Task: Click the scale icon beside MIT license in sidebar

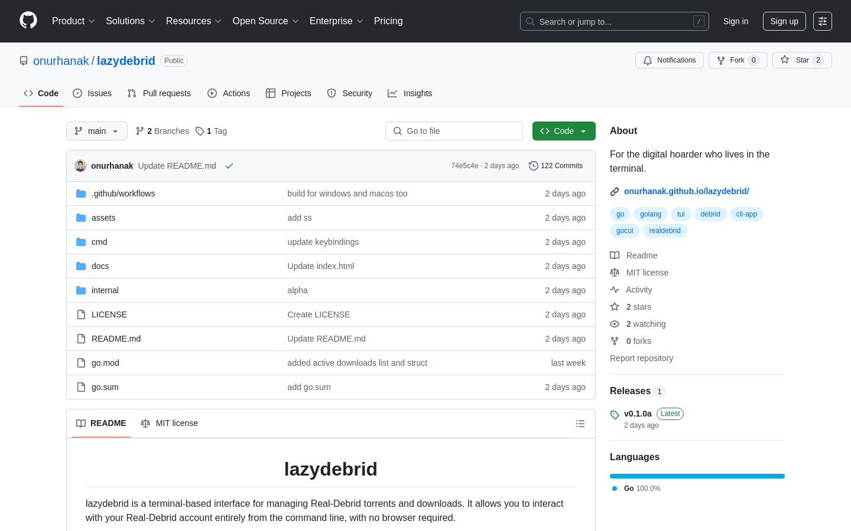Action: [615, 273]
